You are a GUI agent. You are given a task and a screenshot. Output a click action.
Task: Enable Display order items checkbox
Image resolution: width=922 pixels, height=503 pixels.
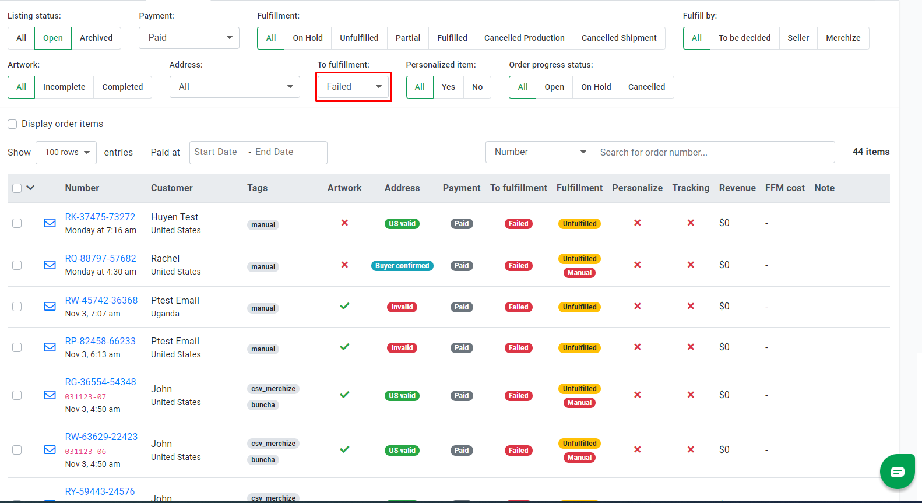coord(12,124)
